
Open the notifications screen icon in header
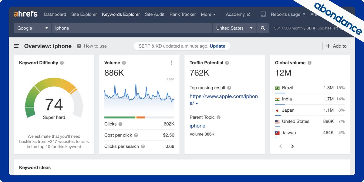[x=263, y=14]
